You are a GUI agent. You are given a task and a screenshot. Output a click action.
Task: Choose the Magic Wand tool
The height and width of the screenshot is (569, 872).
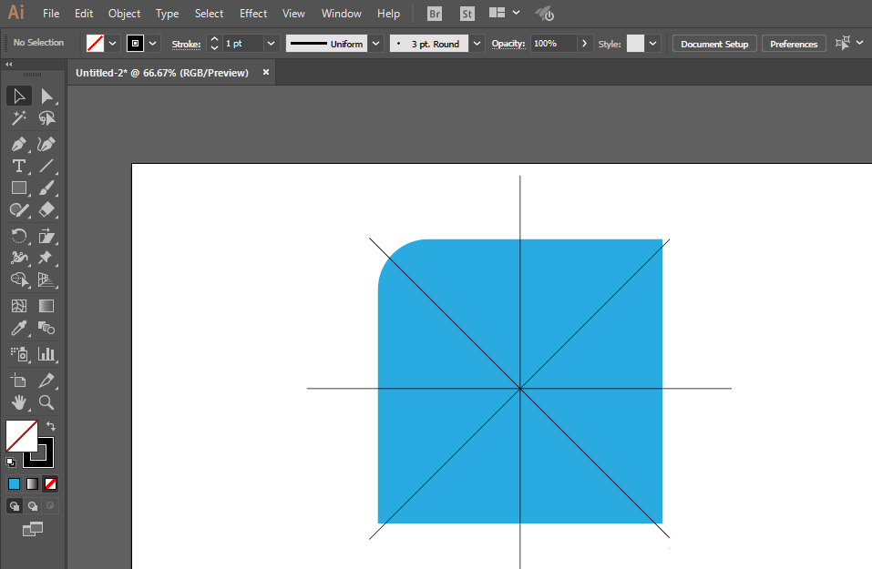(x=18, y=118)
